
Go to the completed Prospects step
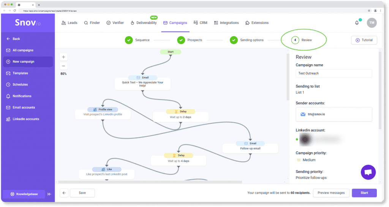pyautogui.click(x=190, y=40)
